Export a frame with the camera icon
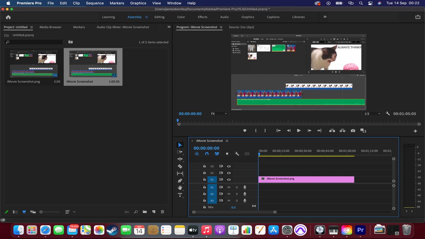 pyautogui.click(x=353, y=130)
